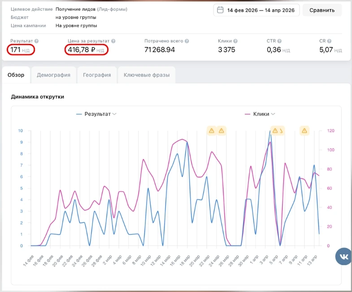Click help icon next to Цена за результат
The height and width of the screenshot is (292, 352).
click(x=113, y=41)
